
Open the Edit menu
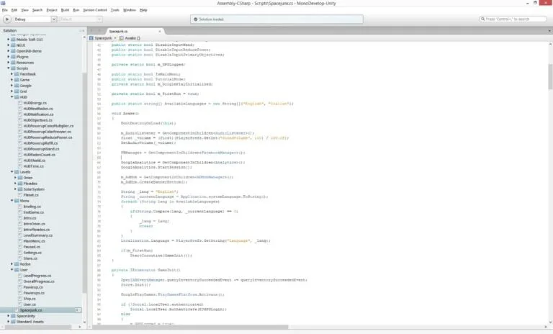(x=14, y=10)
